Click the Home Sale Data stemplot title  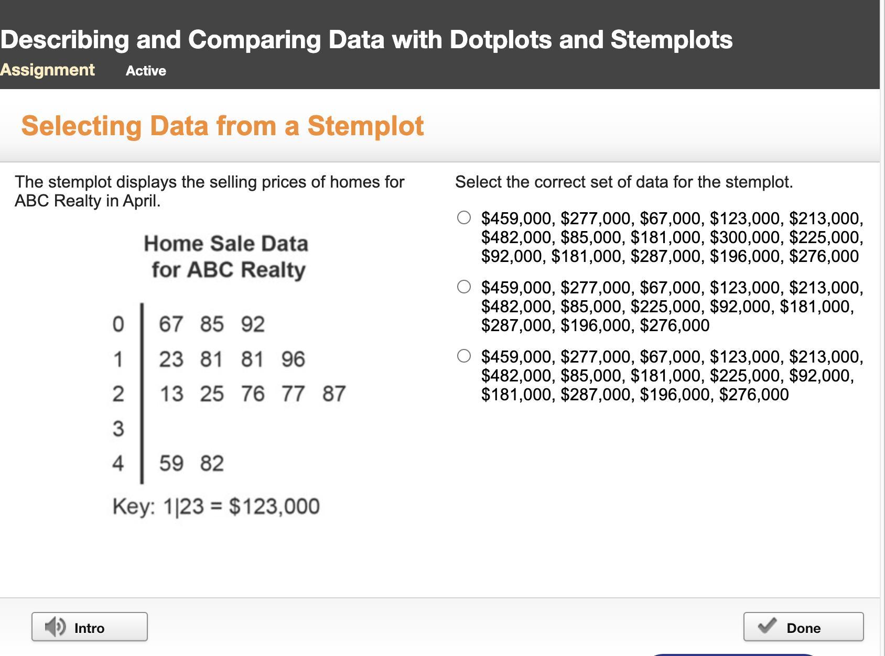tap(226, 257)
